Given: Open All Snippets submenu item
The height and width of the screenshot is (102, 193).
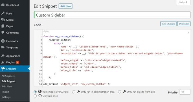Looking at the screenshot, I should point(8,76).
